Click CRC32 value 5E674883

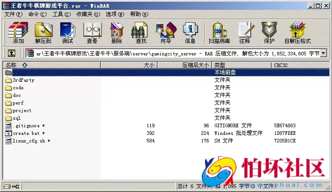(x=285, y=125)
